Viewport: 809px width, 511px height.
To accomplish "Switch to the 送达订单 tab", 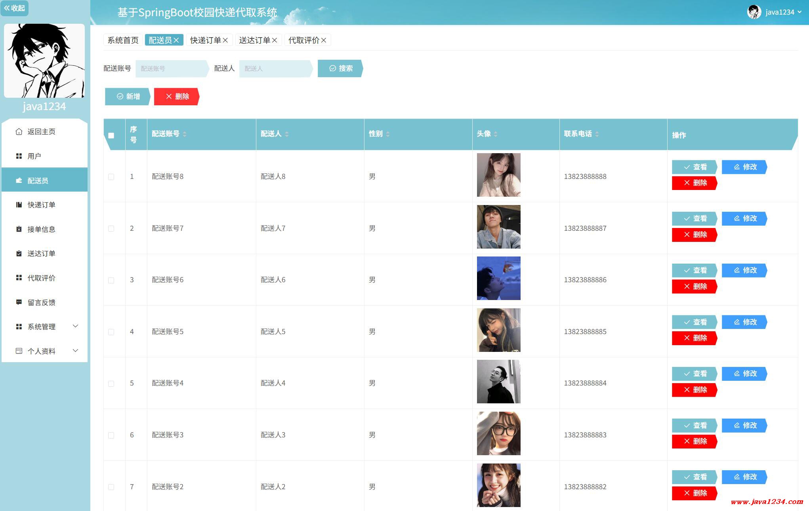I will tap(254, 40).
